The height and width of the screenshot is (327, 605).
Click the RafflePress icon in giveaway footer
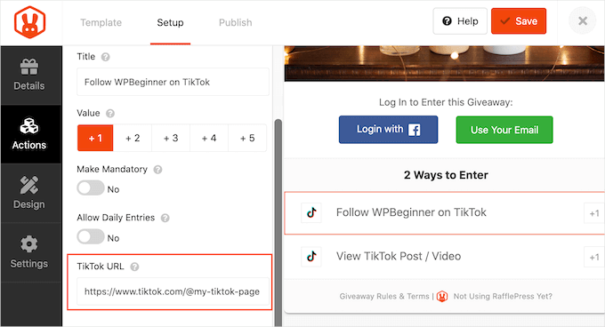[442, 296]
